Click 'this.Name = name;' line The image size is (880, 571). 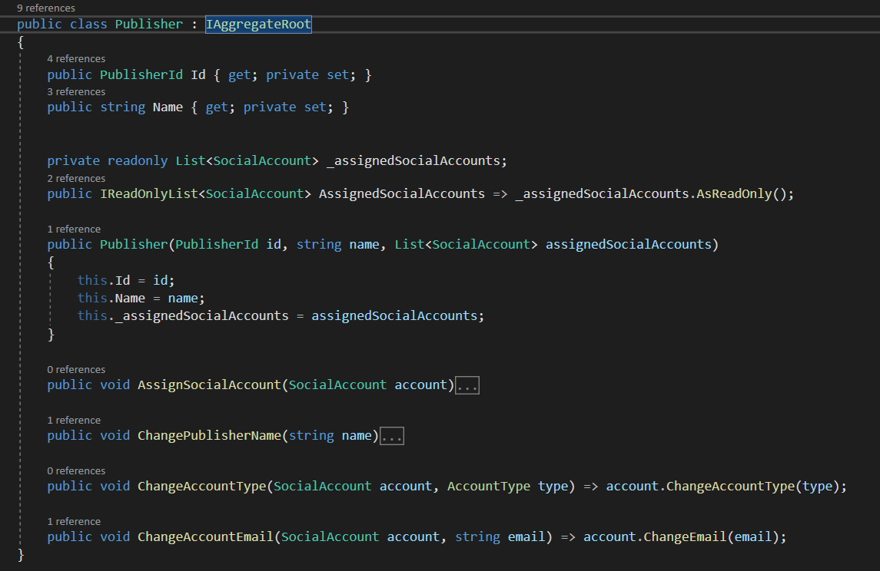pos(141,298)
